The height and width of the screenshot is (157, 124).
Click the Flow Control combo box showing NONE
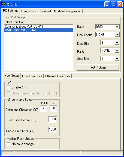click(107, 35)
